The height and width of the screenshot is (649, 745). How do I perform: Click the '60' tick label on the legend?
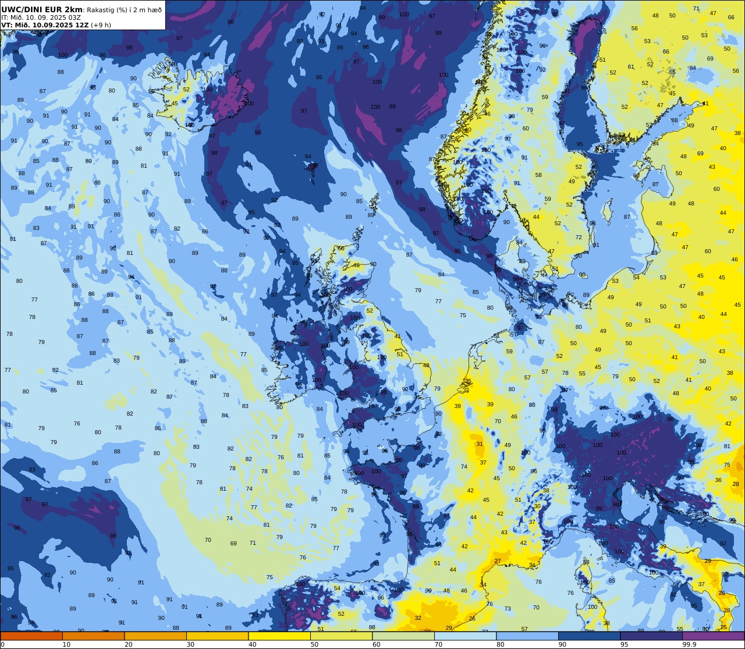click(x=377, y=644)
